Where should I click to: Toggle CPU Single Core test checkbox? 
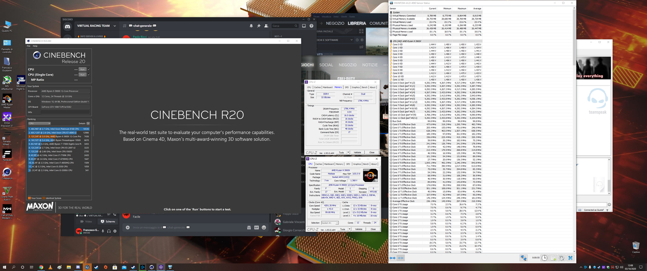(88, 75)
